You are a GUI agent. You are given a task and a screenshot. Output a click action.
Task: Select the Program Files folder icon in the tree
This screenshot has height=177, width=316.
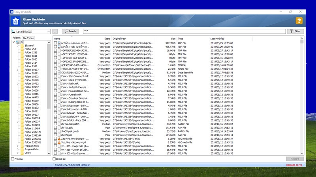click(x=22, y=146)
